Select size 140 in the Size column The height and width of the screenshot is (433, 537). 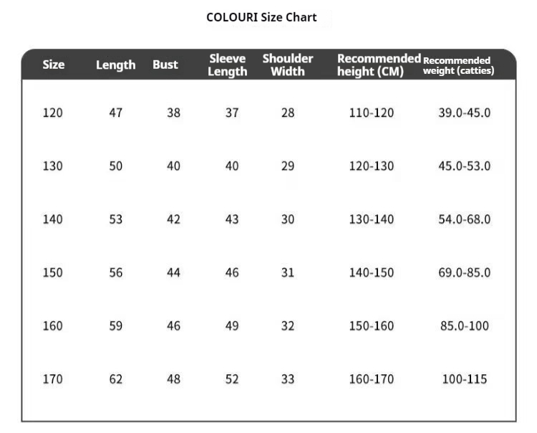(53, 219)
